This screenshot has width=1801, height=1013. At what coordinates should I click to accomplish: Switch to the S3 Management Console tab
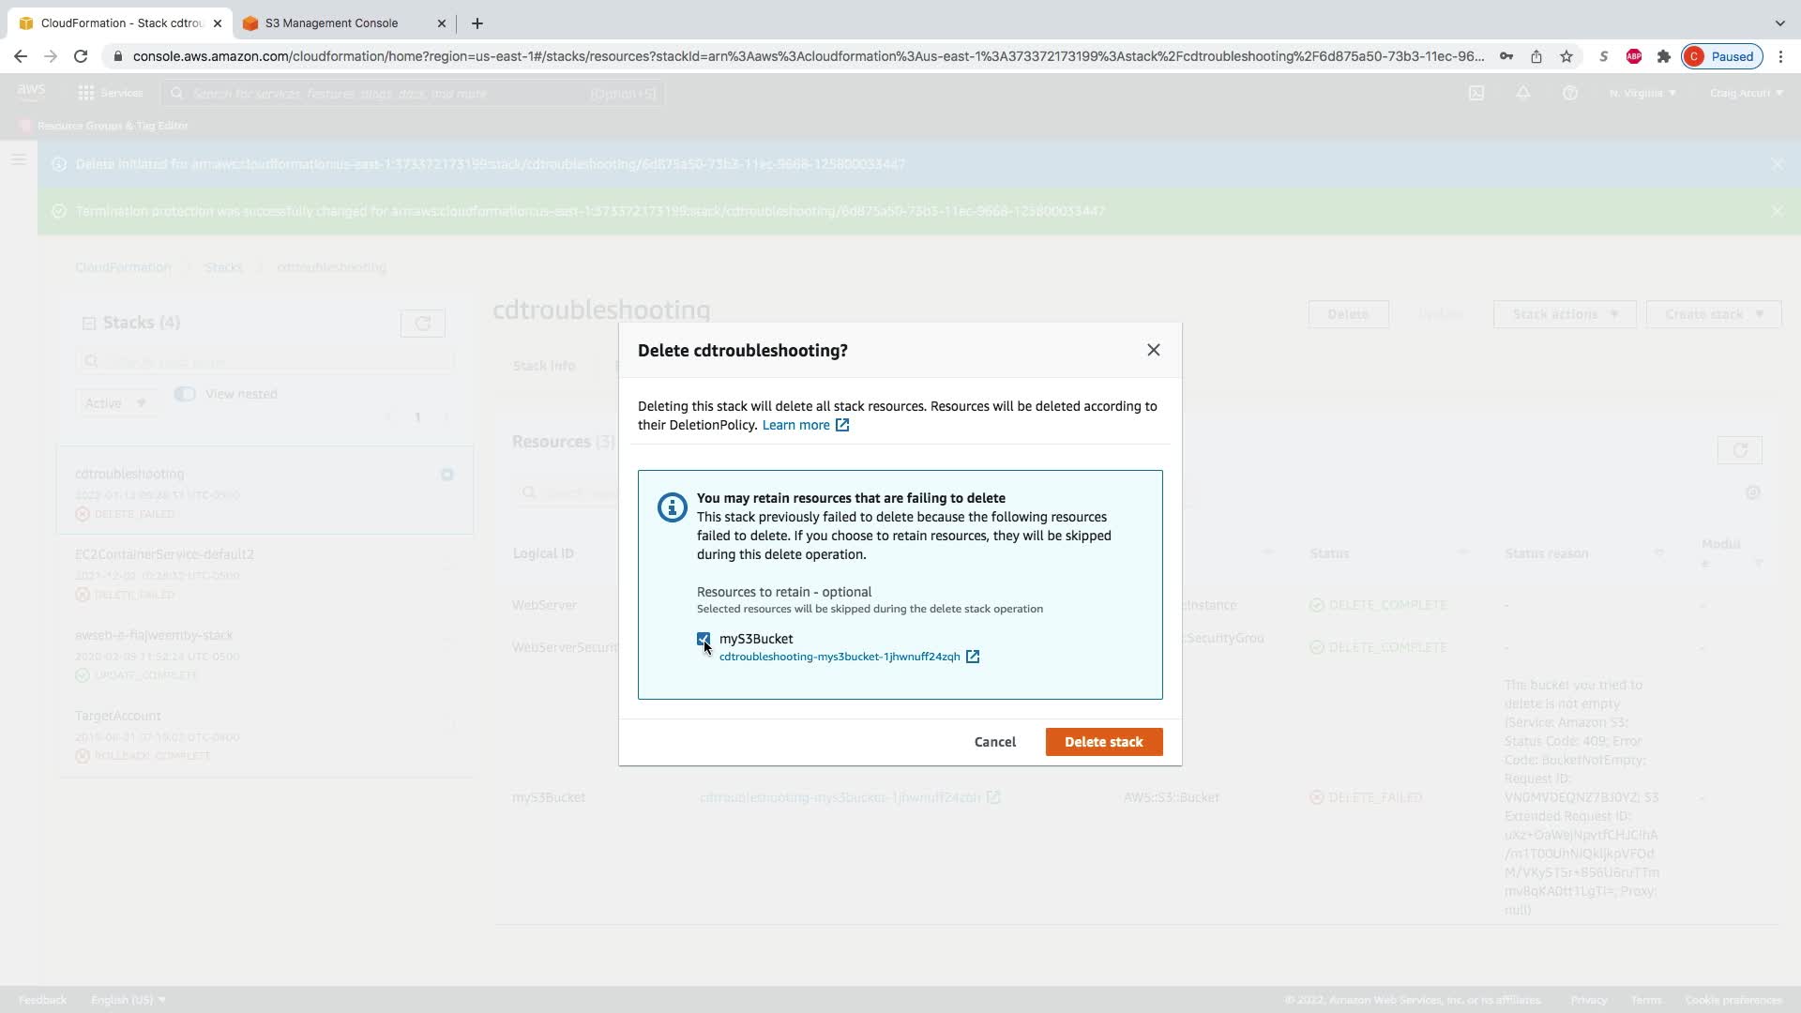click(331, 23)
